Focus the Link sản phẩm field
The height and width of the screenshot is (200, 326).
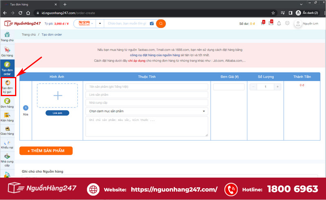[x=147, y=95]
